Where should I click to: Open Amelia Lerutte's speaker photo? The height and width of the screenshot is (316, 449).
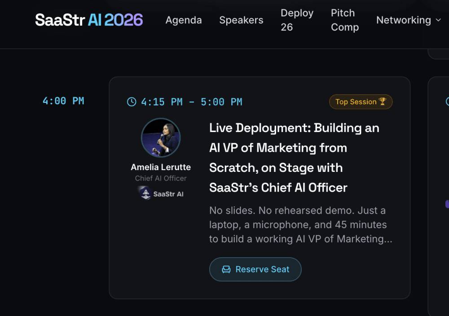(x=161, y=138)
